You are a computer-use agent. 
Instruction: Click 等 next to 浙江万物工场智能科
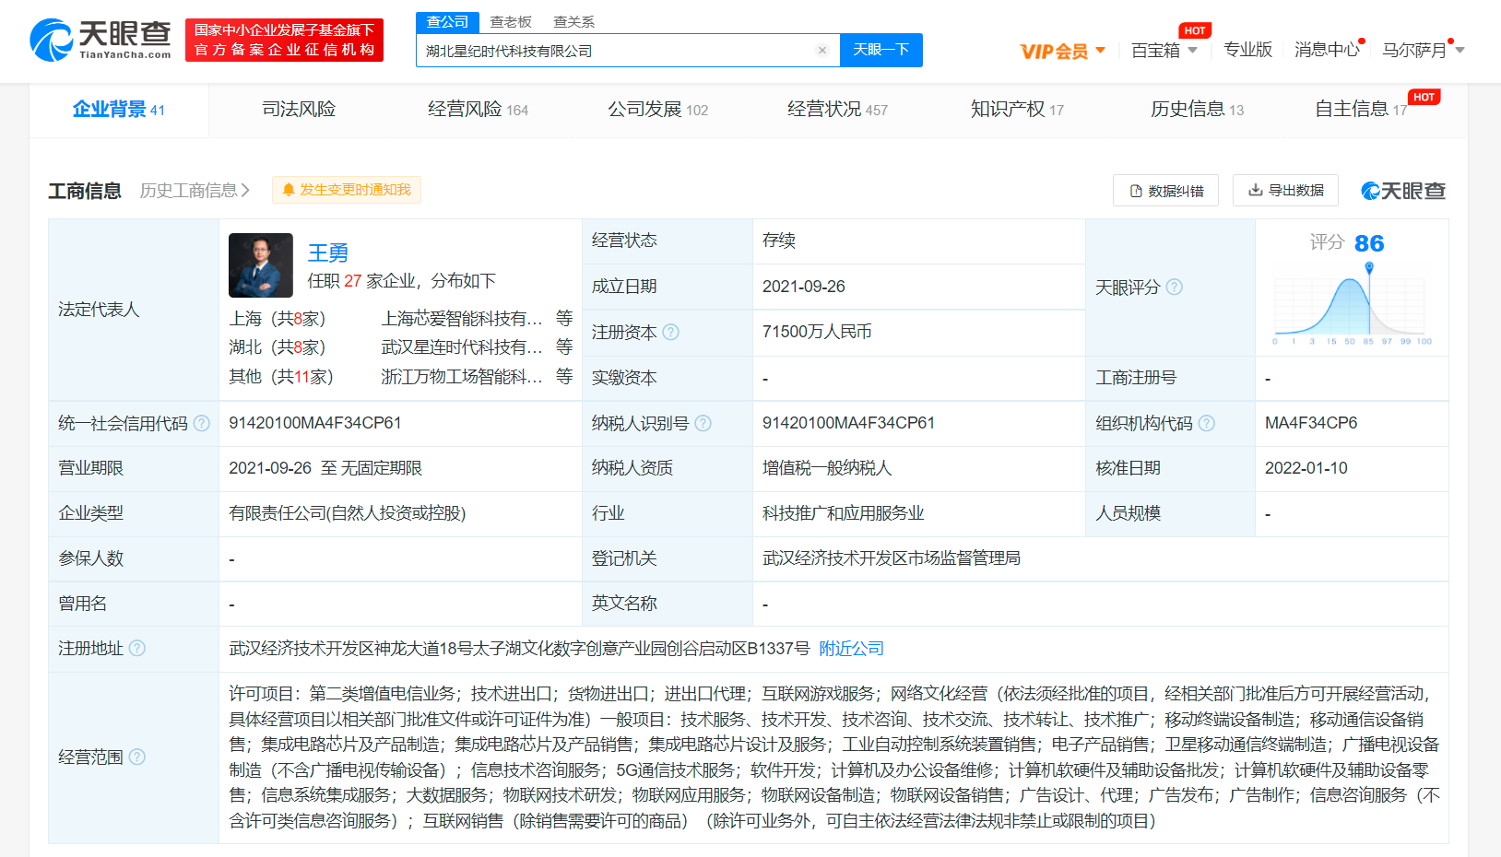(564, 377)
